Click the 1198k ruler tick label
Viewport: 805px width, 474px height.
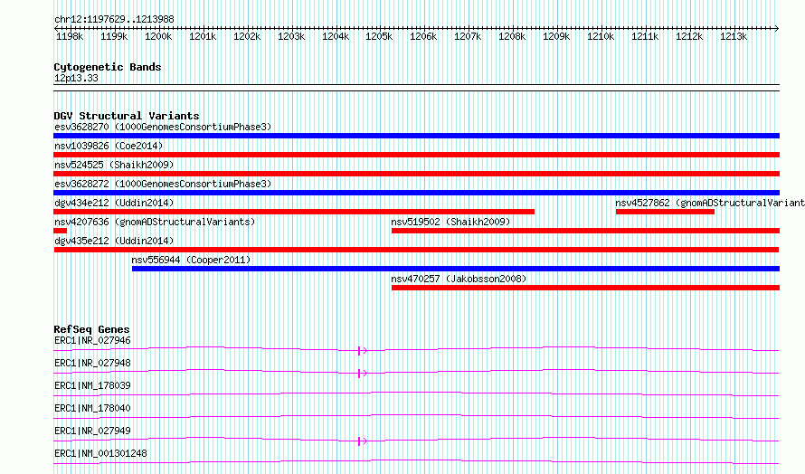(x=70, y=36)
